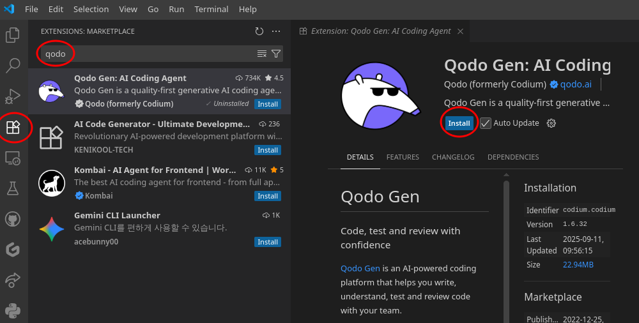Click the codium.codium identifier value
639x323 pixels.
[589, 210]
